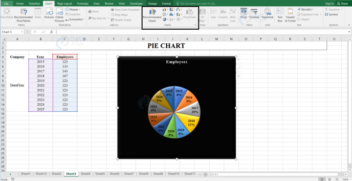Open Chart Styles brush button beside chart

tap(239, 68)
